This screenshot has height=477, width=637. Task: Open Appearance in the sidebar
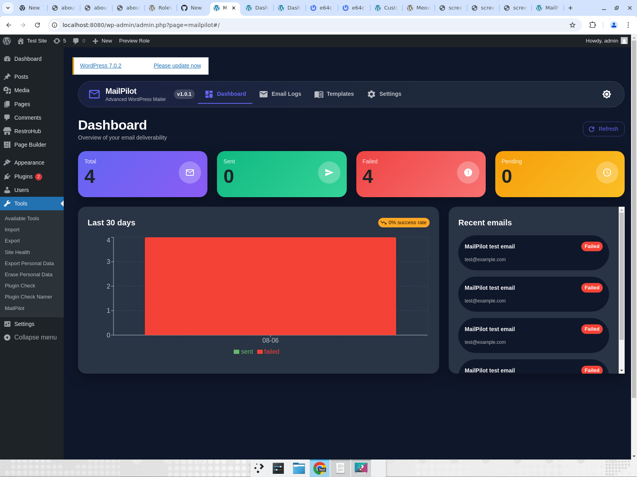tap(32, 163)
